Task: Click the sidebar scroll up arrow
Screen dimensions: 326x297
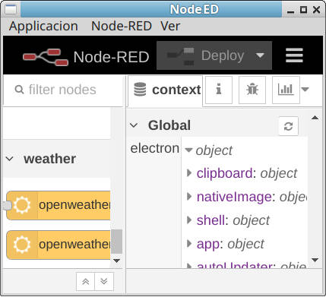Action: (315, 118)
